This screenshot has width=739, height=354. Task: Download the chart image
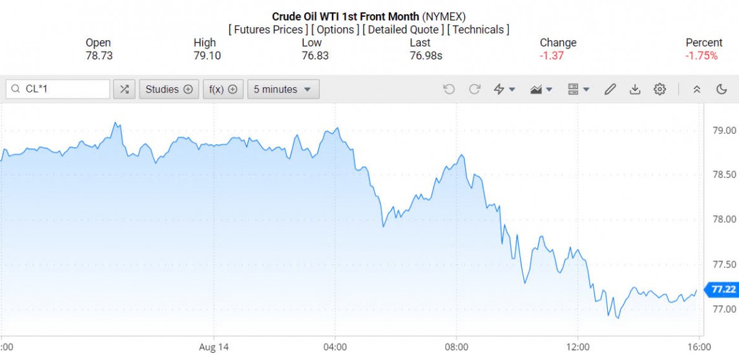point(634,89)
